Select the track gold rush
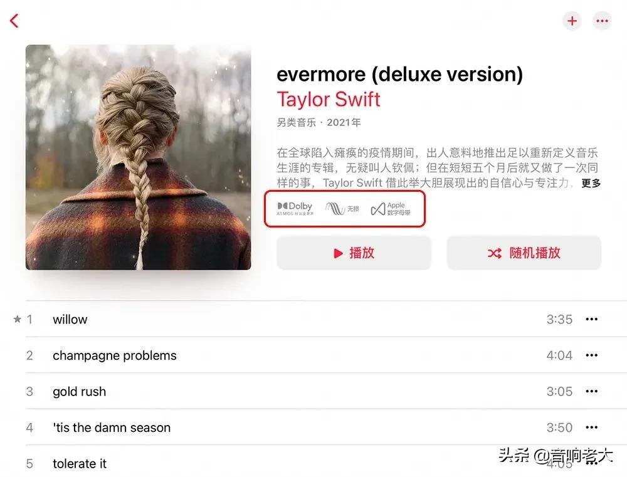The height and width of the screenshot is (477, 627). (x=79, y=391)
